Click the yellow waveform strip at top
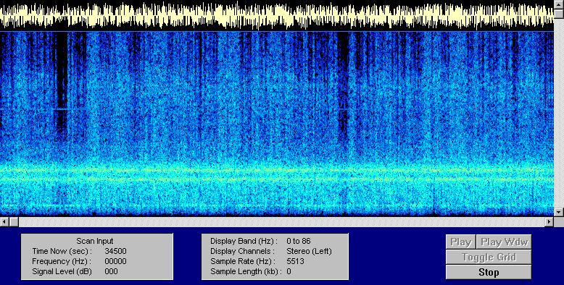This screenshot has width=564, height=285. [277, 15]
